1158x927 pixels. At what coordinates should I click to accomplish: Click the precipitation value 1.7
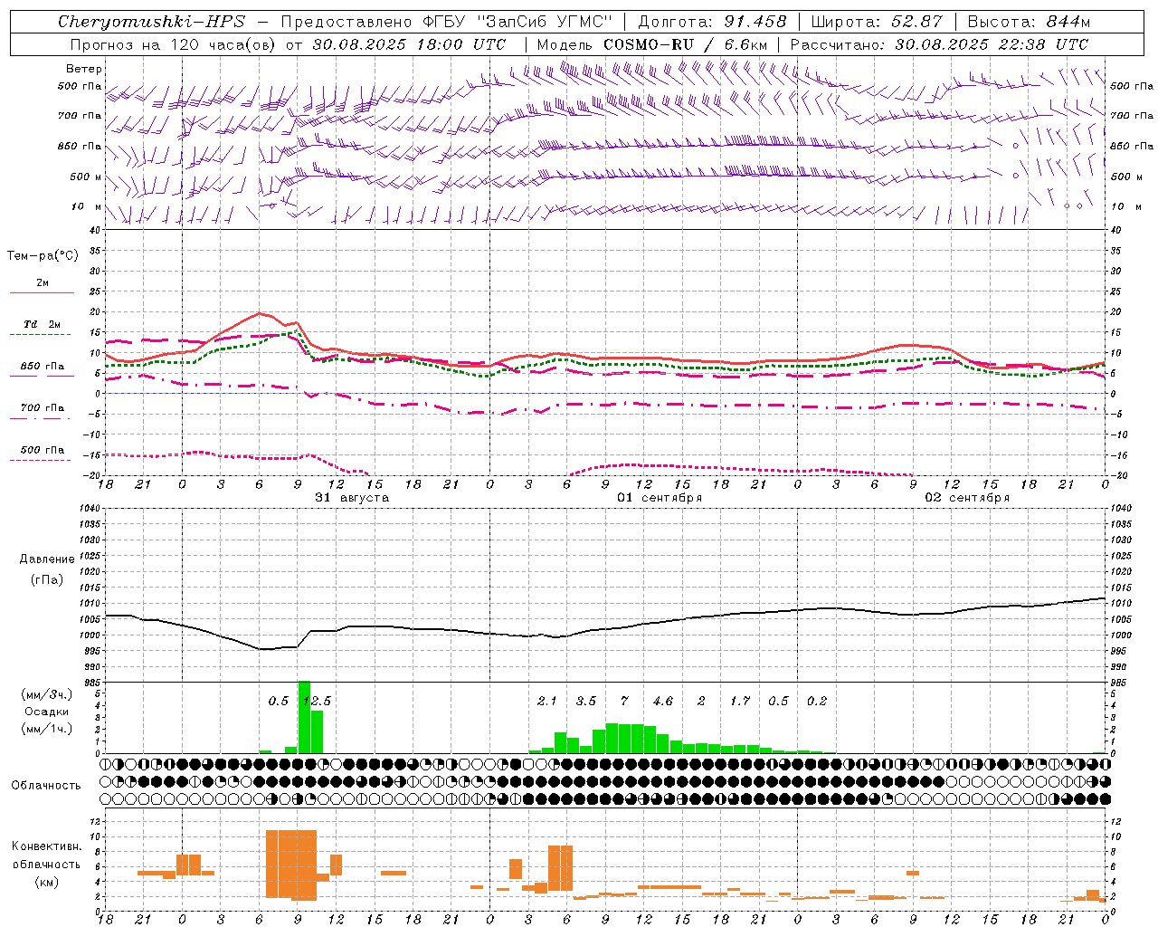740,701
